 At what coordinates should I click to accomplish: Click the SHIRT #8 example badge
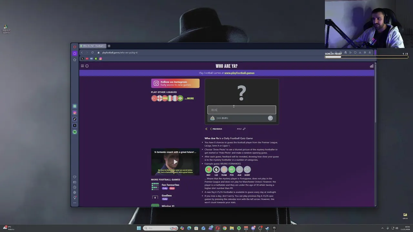pyautogui.click(x=247, y=169)
